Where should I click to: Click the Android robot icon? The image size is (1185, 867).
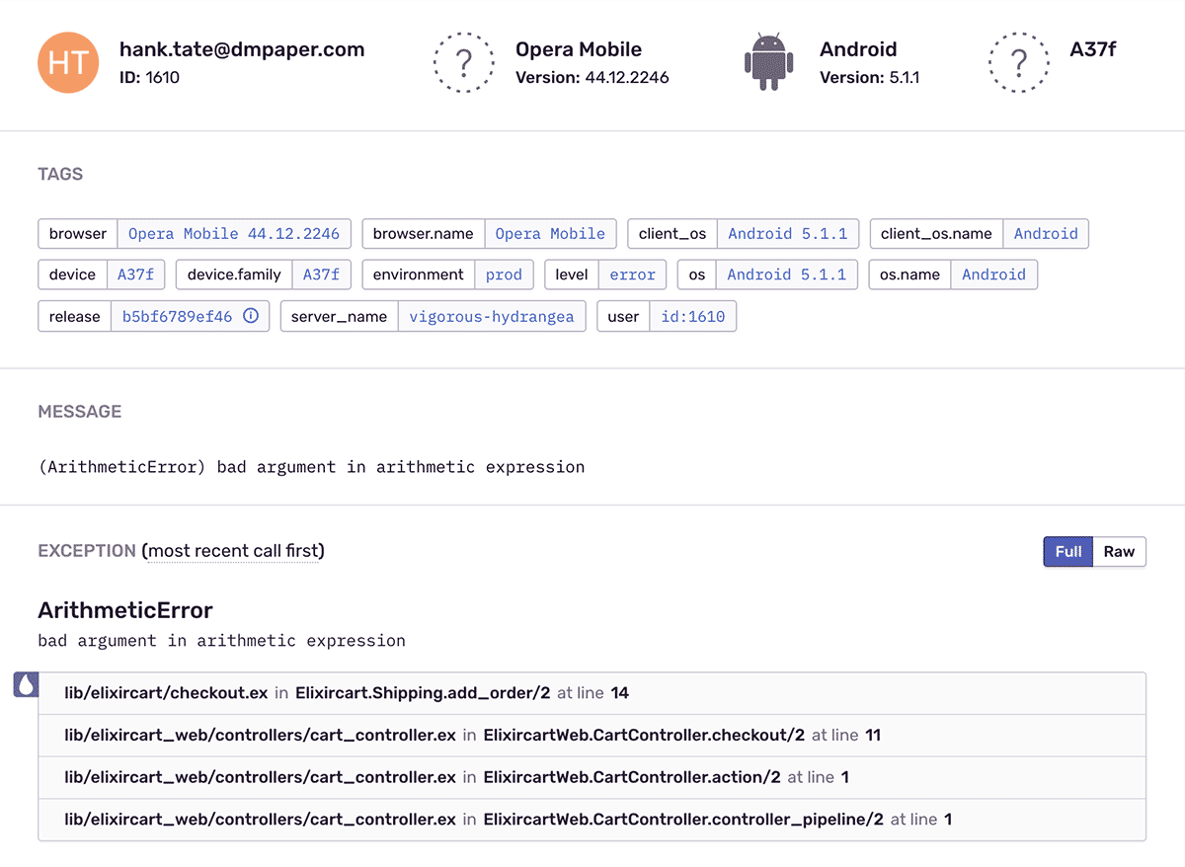coord(768,63)
